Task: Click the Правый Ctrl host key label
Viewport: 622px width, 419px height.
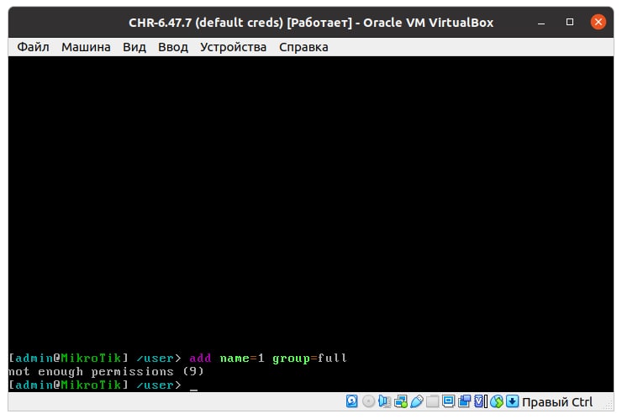Action: click(x=557, y=402)
